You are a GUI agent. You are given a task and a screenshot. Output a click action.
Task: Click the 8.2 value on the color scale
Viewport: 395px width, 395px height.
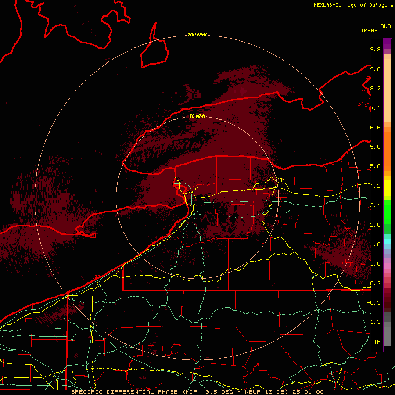point(375,88)
